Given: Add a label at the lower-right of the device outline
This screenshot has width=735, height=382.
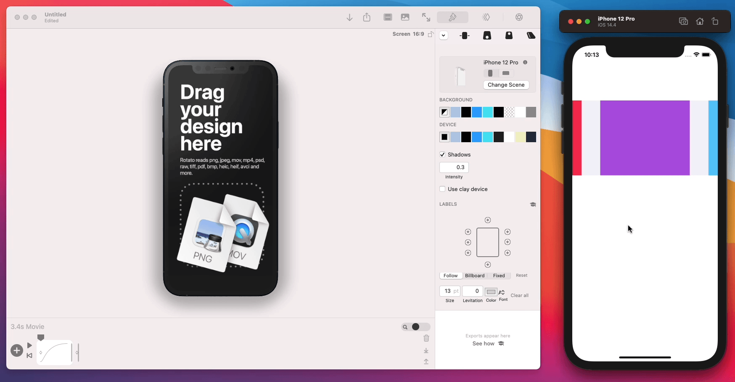Looking at the screenshot, I should pos(508,253).
